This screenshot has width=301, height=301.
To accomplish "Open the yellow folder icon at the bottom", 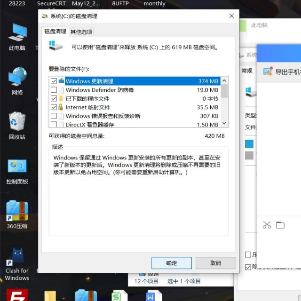I will coord(50,296).
